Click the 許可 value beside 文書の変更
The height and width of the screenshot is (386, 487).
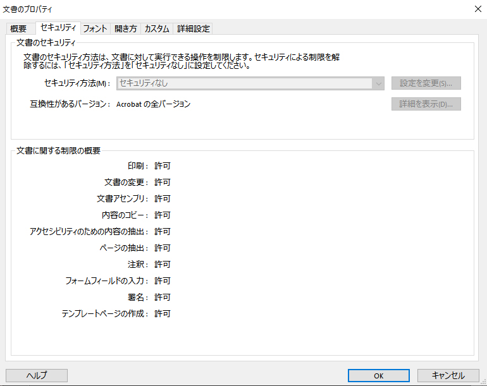(x=163, y=183)
